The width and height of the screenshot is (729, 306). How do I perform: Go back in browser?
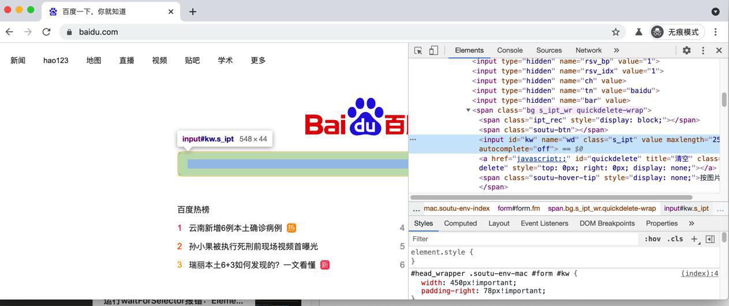[9, 32]
